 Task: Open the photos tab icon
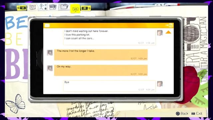(x=53, y=7)
